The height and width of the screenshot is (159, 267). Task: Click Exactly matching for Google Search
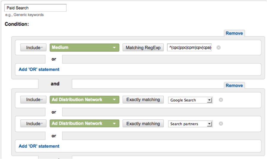pyautogui.click(x=143, y=100)
